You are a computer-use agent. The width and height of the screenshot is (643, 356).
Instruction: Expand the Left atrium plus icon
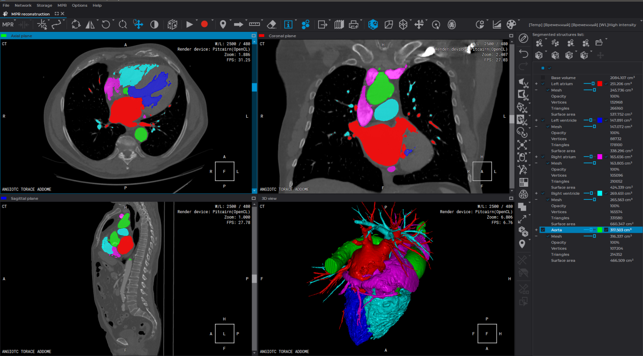tap(536, 84)
